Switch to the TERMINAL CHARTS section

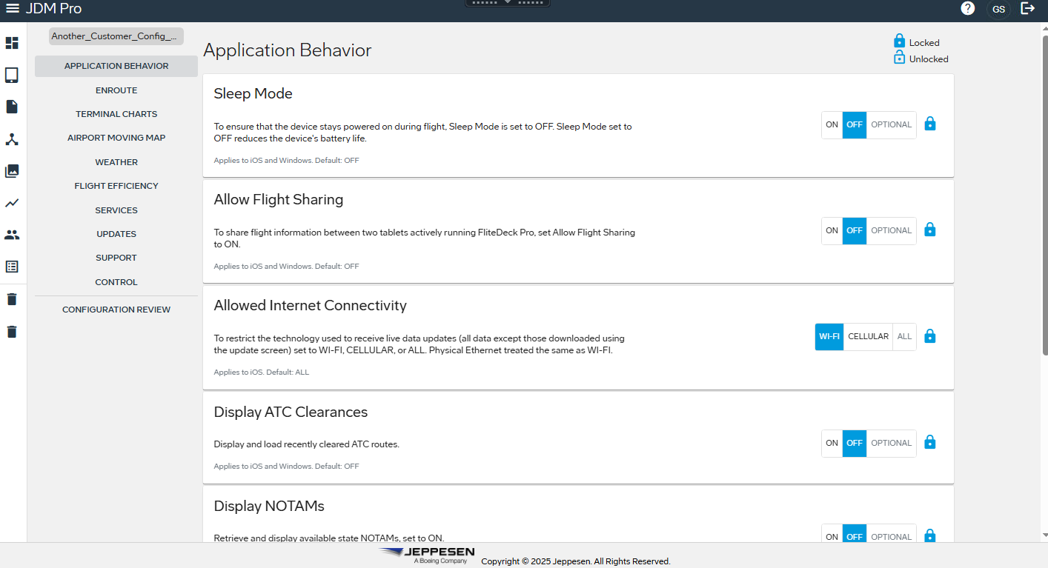(x=116, y=113)
